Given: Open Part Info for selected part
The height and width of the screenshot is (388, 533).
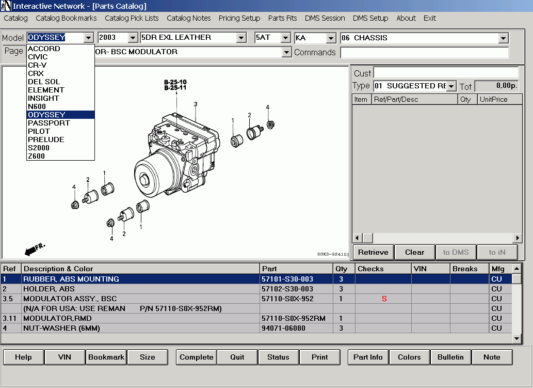Looking at the screenshot, I should pyautogui.click(x=368, y=357).
